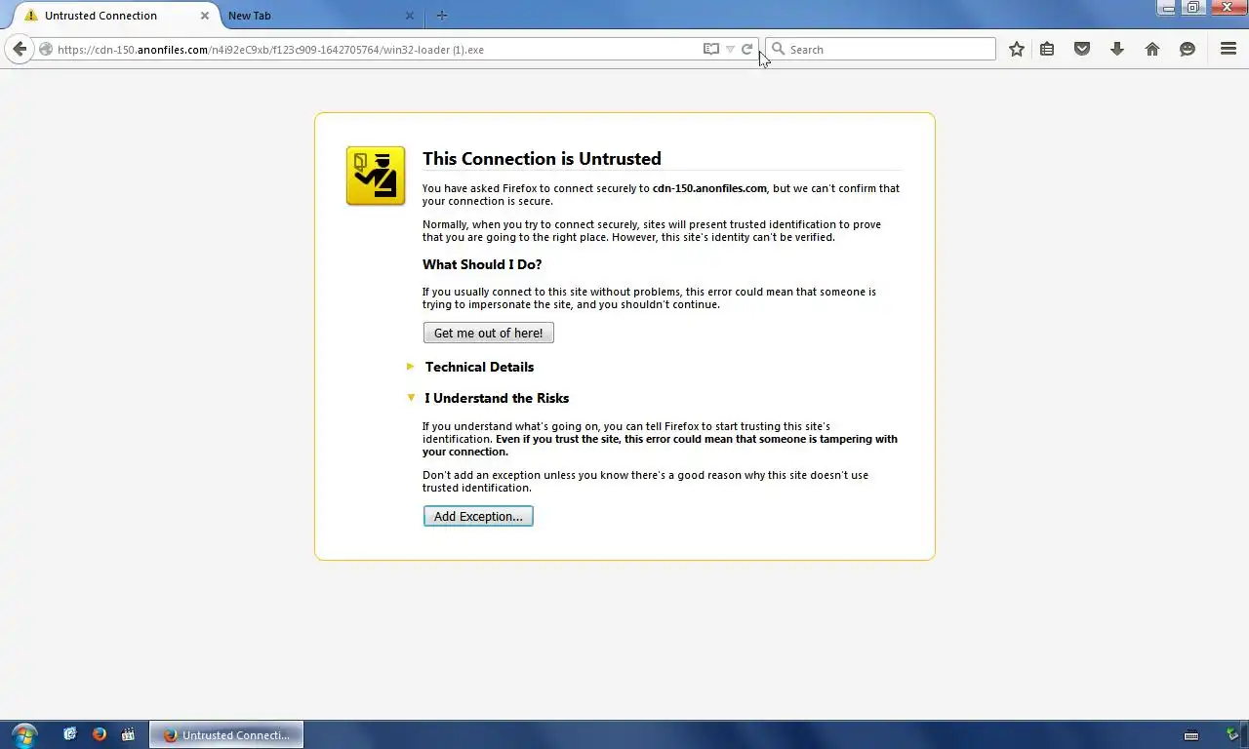Viewport: 1249px width, 749px height.
Task: Open the Firefox hamburger menu
Action: point(1229,49)
